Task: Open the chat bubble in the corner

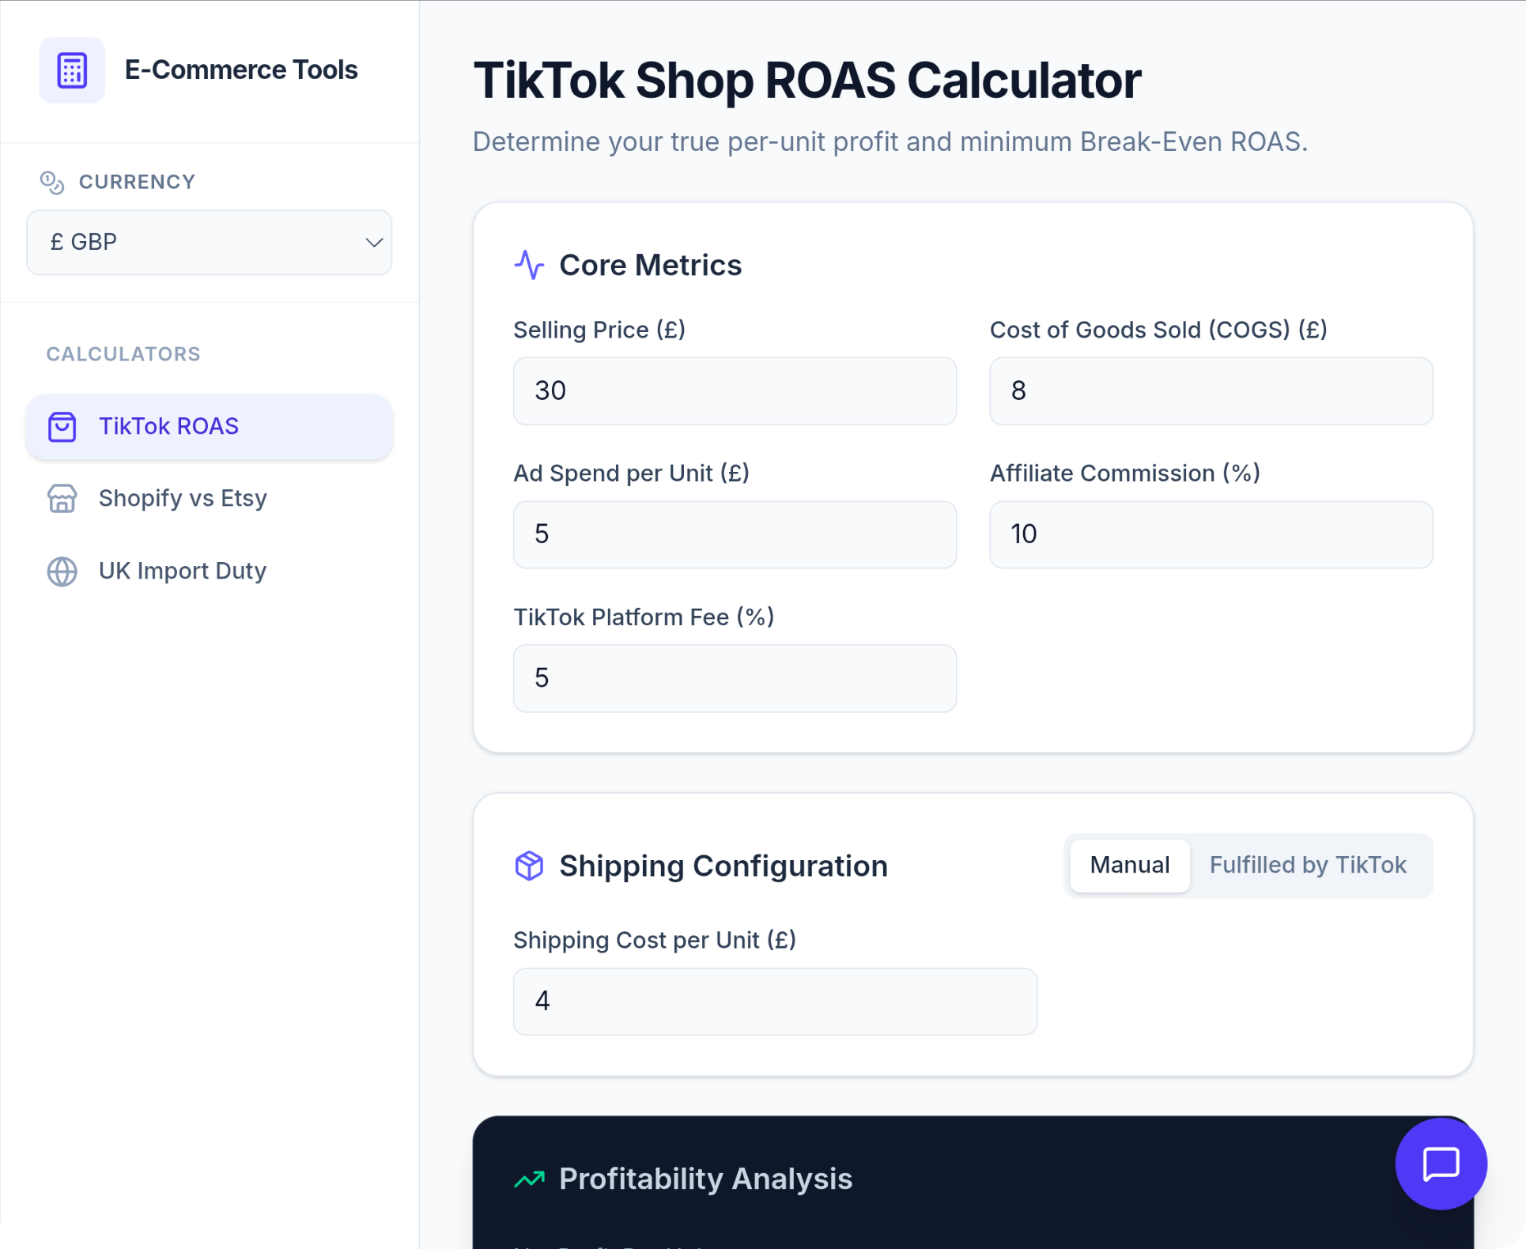Action: point(1441,1164)
